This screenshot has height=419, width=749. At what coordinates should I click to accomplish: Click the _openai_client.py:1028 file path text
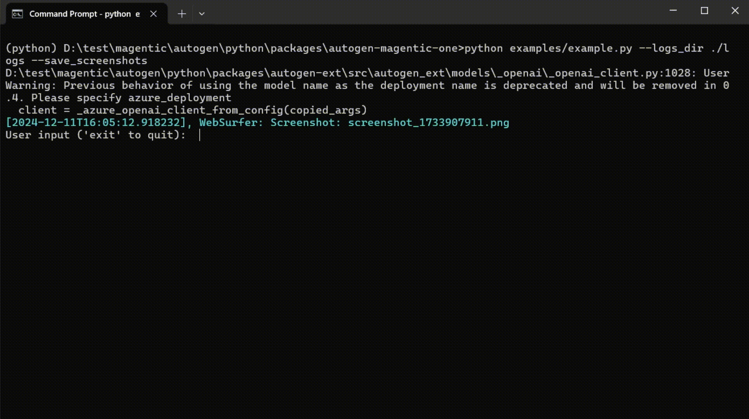coord(619,73)
